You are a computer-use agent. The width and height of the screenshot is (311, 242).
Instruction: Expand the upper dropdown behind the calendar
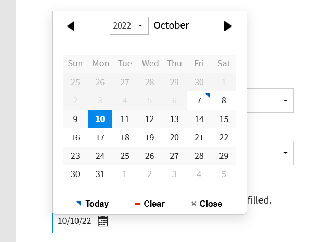(x=270, y=100)
